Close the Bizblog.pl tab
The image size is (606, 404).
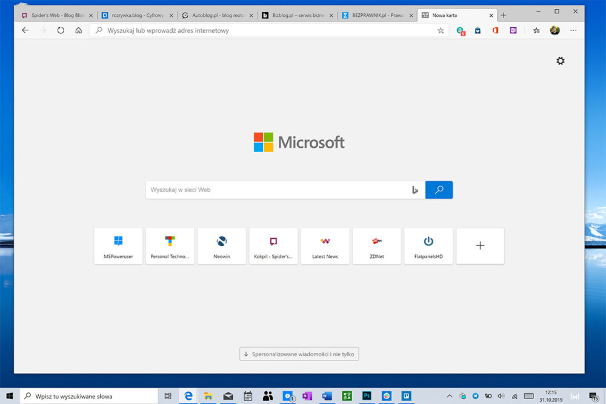[331, 16]
